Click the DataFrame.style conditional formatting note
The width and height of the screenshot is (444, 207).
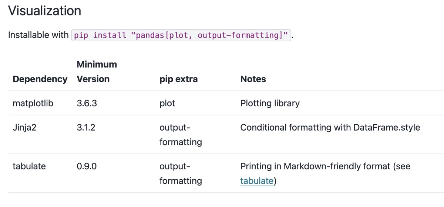(330, 128)
